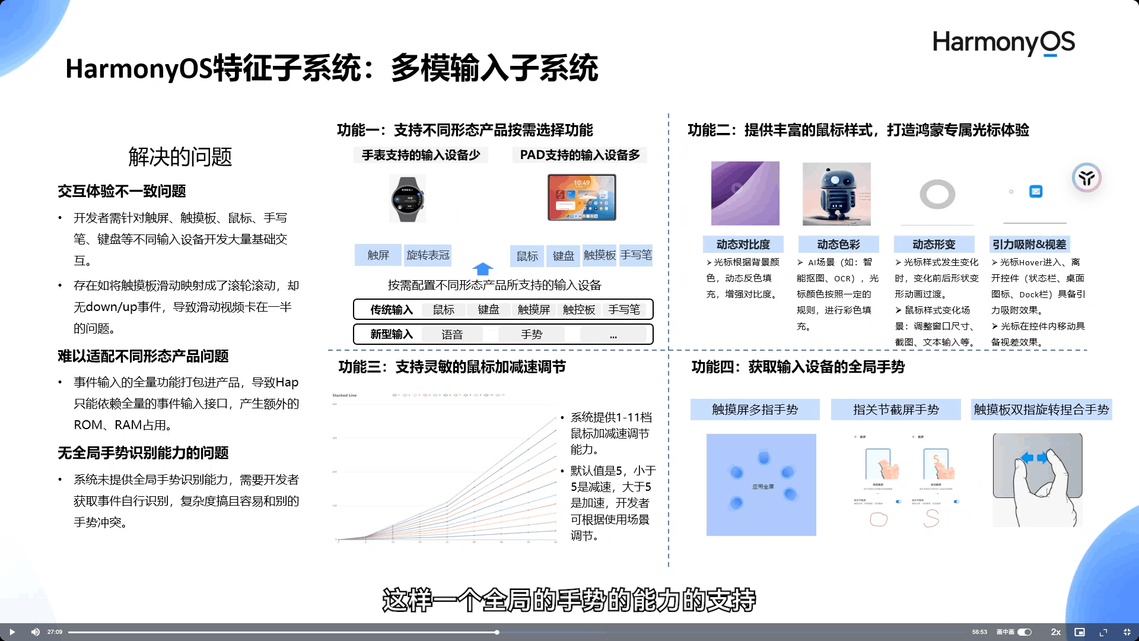
Task: Click the 引力吸附&视差 heading
Action: 1029,245
